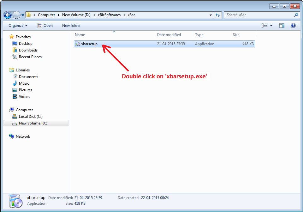Image resolution: width=303 pixels, height=212 pixels.
Task: Sort files by Size column
Action: point(243,35)
